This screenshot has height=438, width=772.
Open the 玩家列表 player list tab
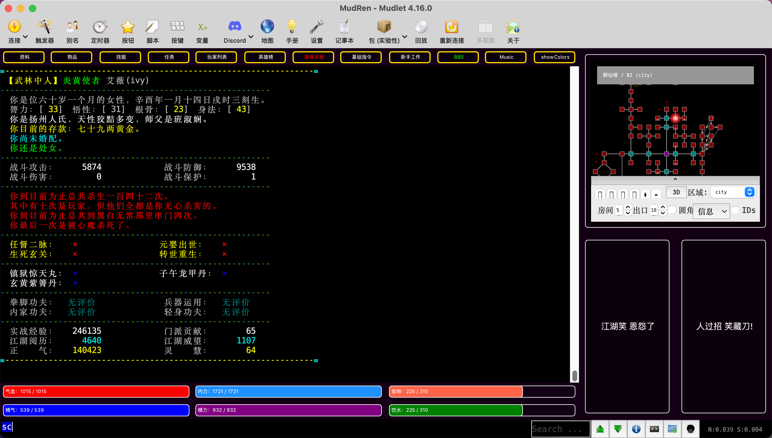pos(217,57)
